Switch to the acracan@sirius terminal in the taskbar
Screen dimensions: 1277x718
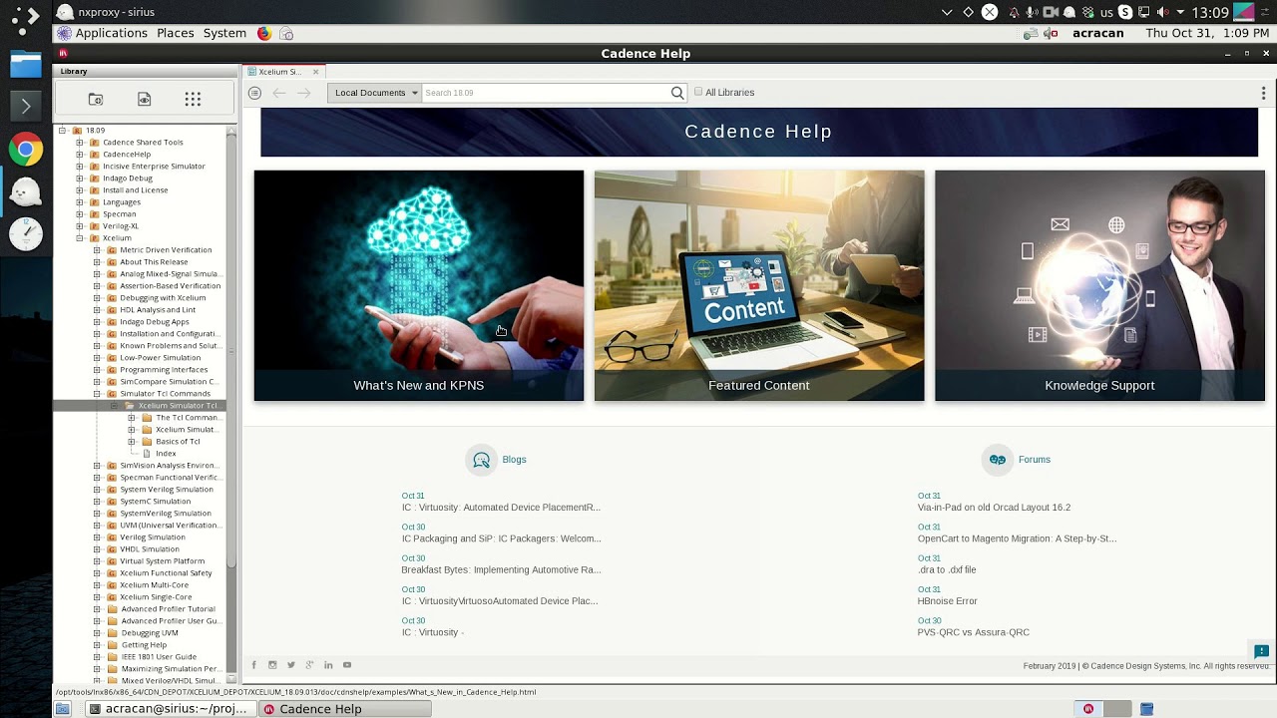(x=169, y=709)
